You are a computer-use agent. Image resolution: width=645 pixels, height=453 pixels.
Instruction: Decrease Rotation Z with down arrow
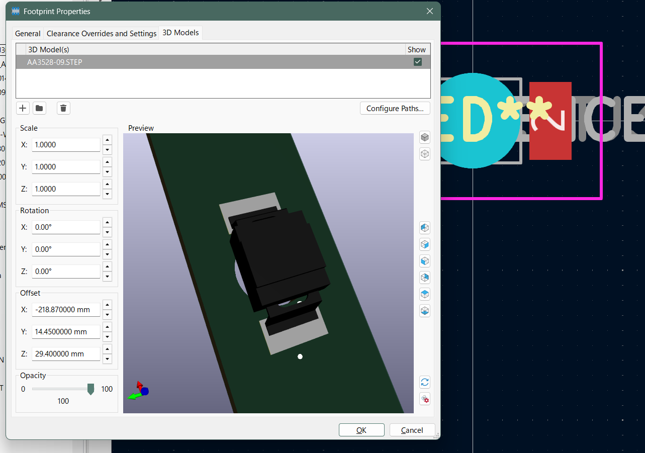tap(107, 277)
